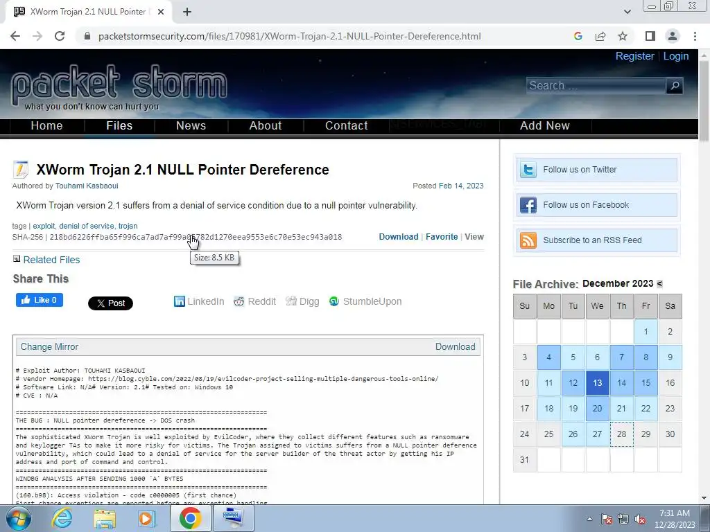Mark the file as Favorite
The width and height of the screenshot is (710, 532).
tap(442, 237)
